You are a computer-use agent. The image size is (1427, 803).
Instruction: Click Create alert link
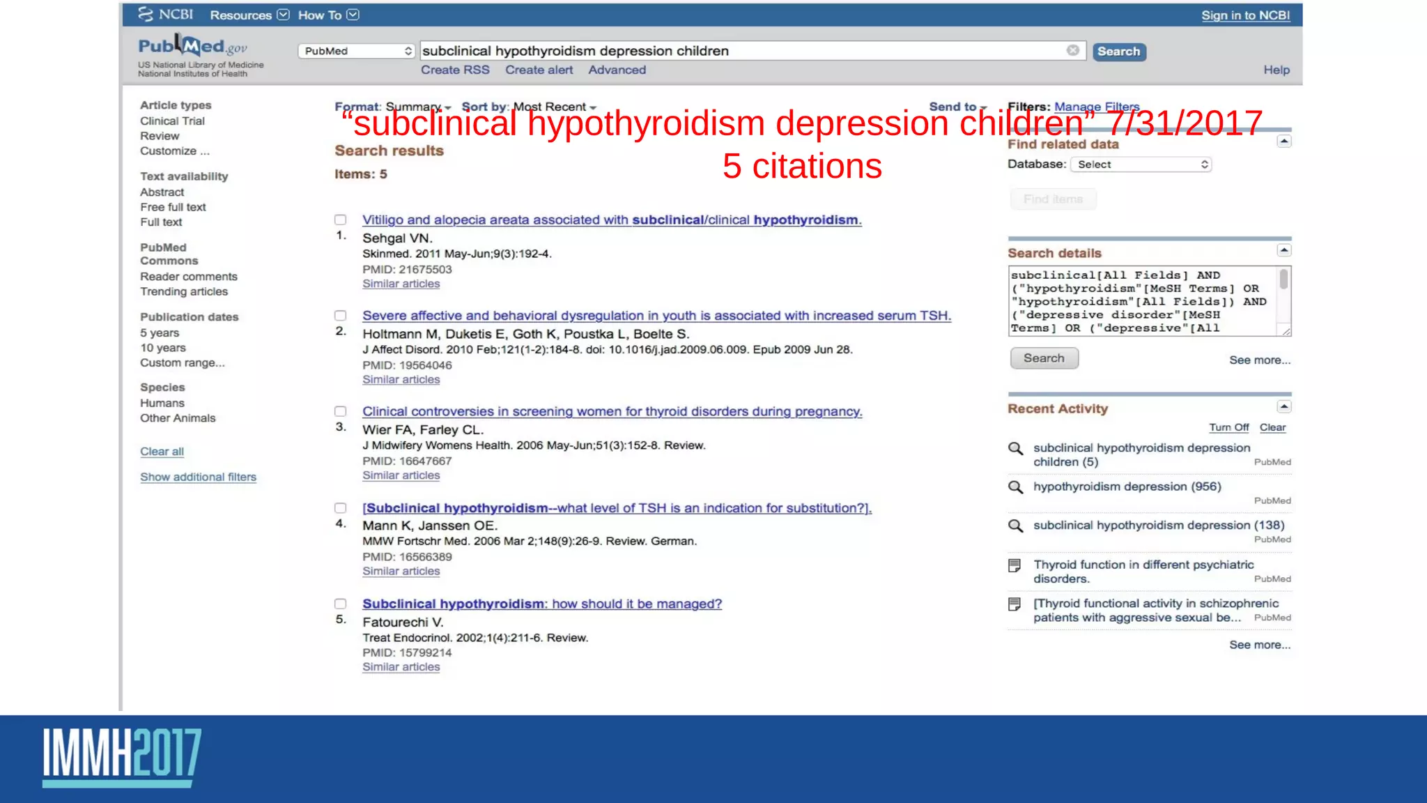pyautogui.click(x=539, y=70)
